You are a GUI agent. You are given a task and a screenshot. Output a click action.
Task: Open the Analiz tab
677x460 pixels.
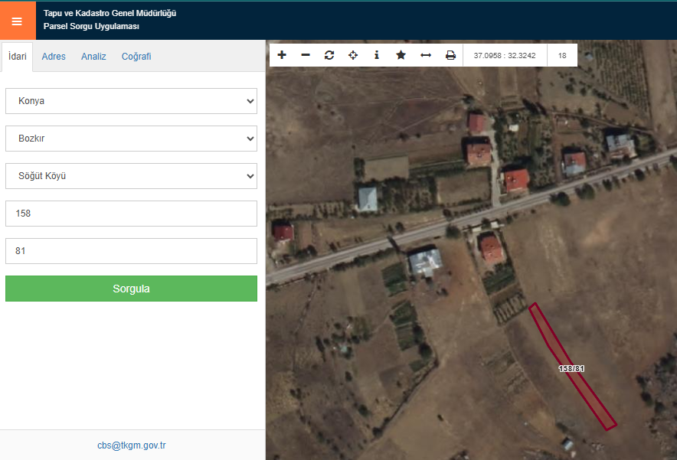pos(93,57)
